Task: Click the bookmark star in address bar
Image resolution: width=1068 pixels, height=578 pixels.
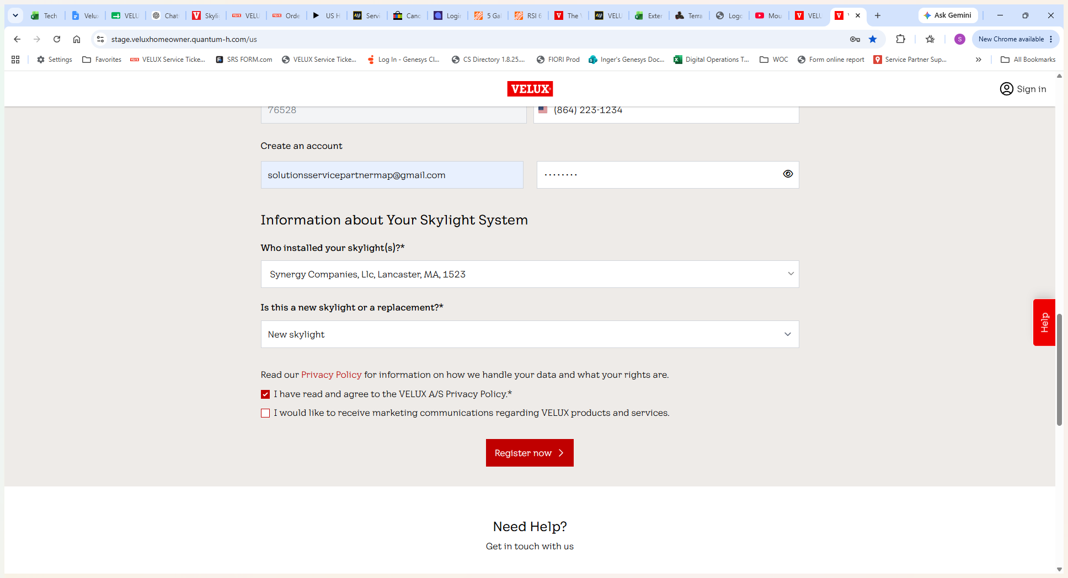Action: (873, 39)
